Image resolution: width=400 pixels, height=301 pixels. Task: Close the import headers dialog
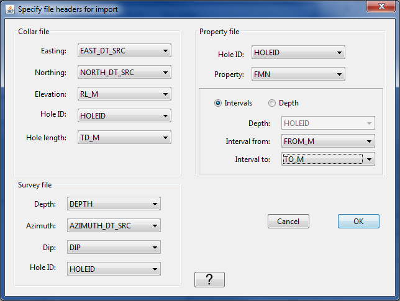pos(381,6)
